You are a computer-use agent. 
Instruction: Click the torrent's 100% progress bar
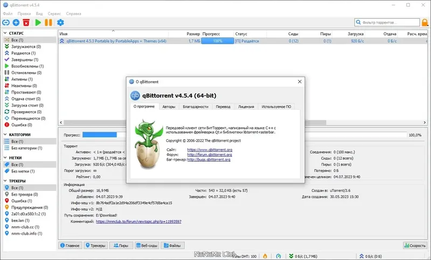[218, 41]
